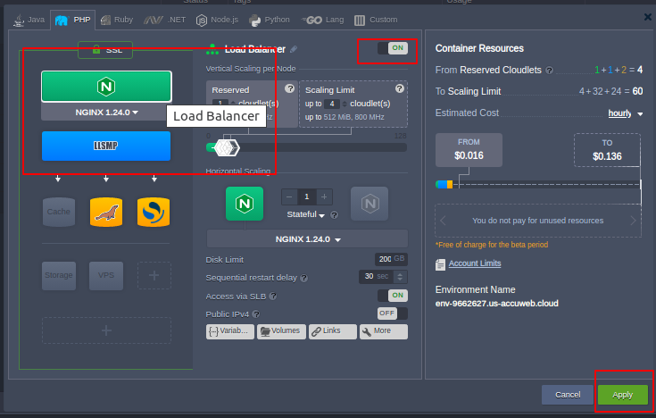Select the MariaDB SQL database node
This screenshot has height=418, width=656.
click(x=106, y=212)
